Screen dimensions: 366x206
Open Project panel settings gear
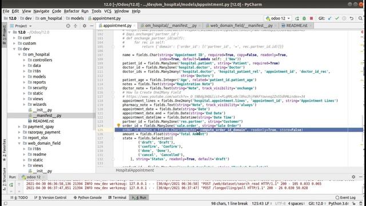(x=85, y=26)
